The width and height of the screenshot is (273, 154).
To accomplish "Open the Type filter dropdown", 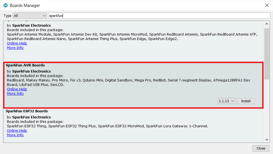I will click(30, 16).
